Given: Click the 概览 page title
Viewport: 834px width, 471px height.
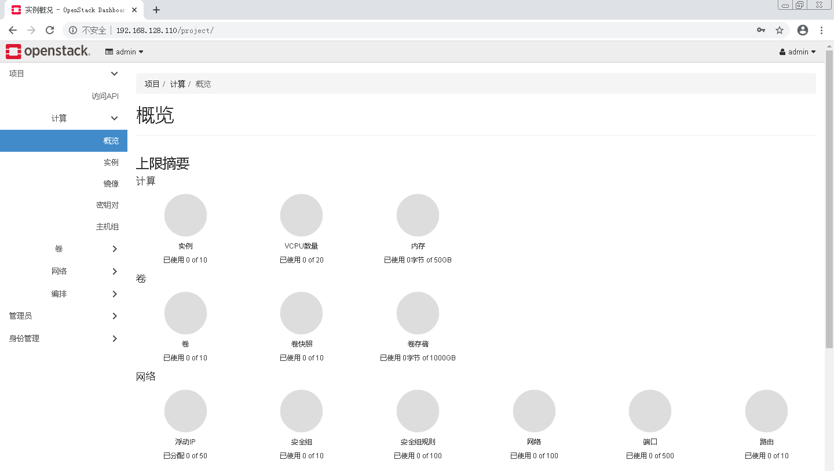Looking at the screenshot, I should [x=155, y=115].
